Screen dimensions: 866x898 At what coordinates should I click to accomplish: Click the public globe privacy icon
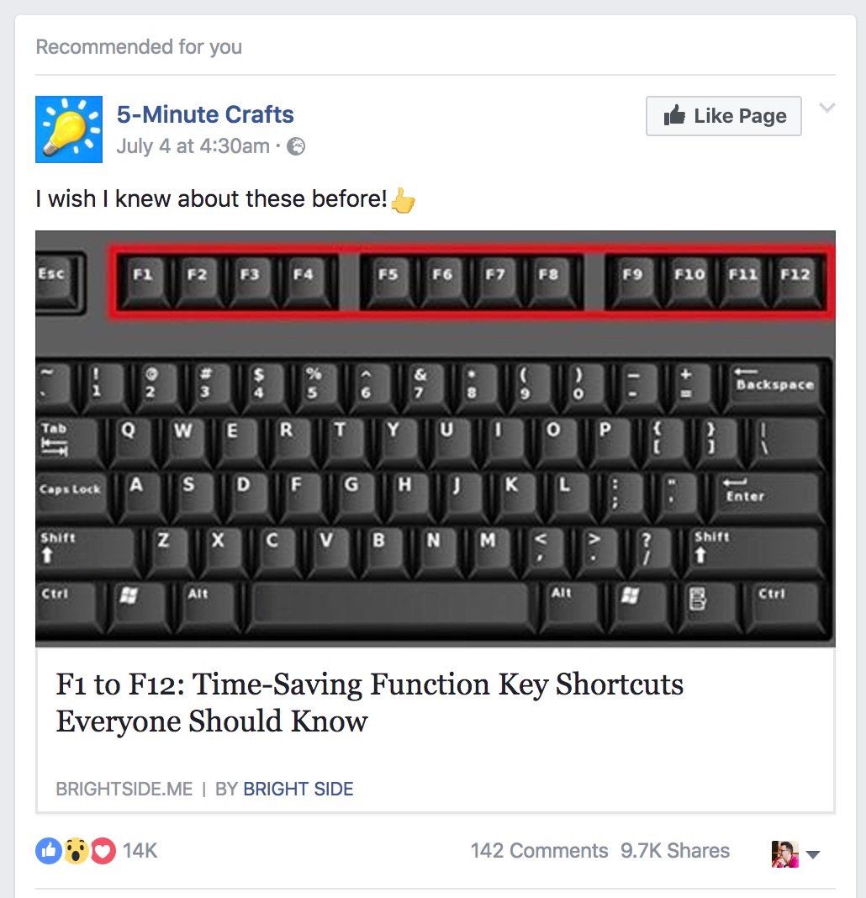[x=296, y=146]
